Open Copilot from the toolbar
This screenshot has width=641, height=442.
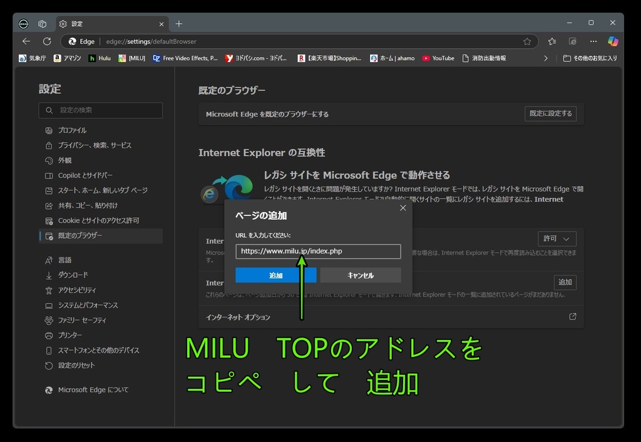click(x=613, y=41)
